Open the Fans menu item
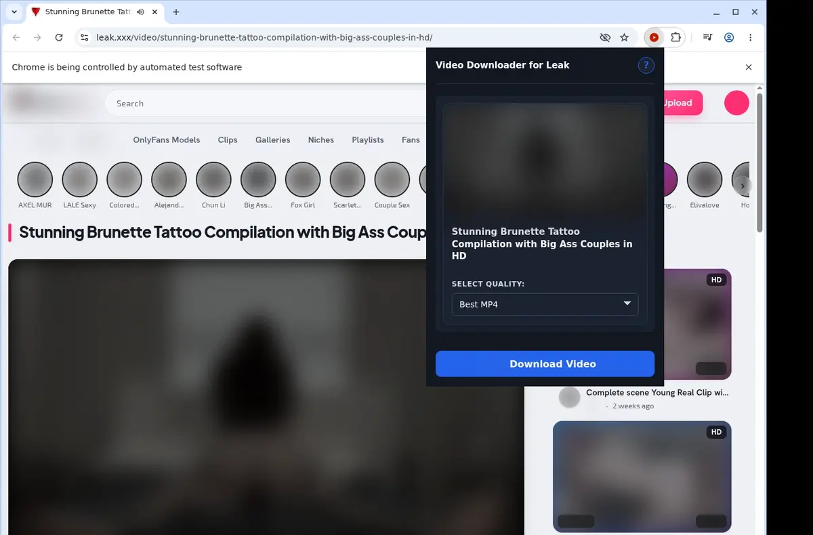The height and width of the screenshot is (535, 813). coord(411,140)
